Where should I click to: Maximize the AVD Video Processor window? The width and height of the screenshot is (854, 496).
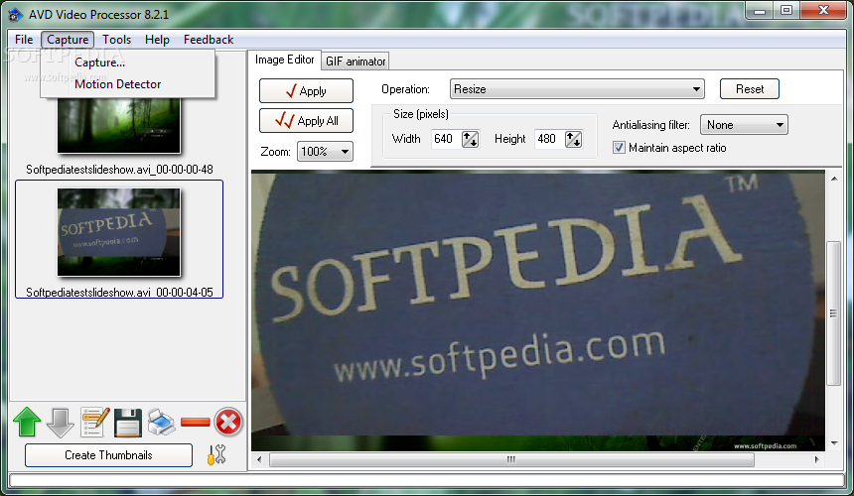point(786,11)
